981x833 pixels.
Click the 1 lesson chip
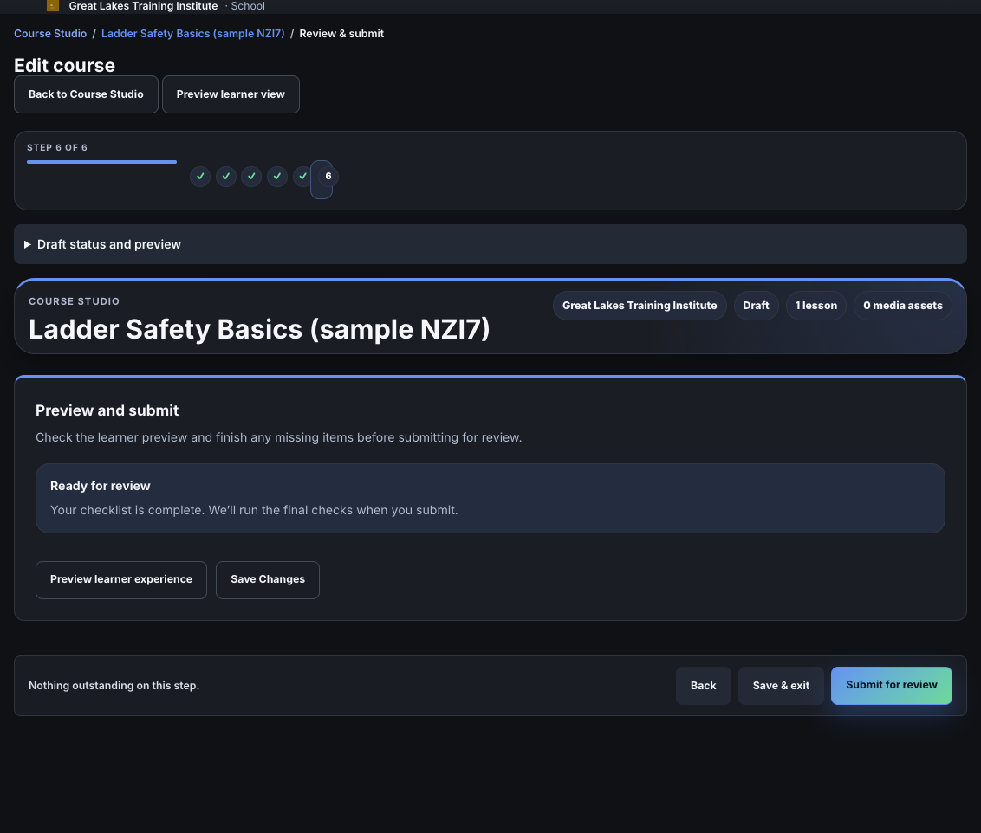pyautogui.click(x=815, y=306)
